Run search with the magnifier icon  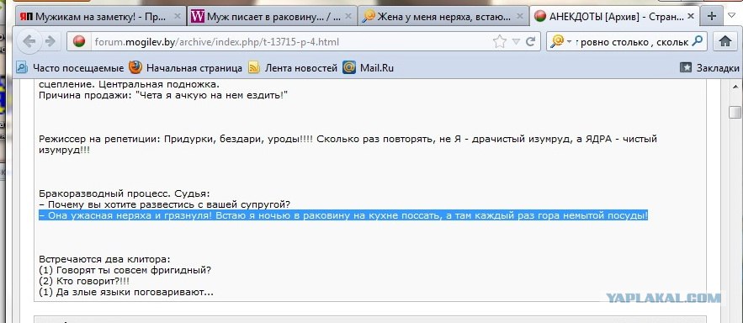coord(697,42)
